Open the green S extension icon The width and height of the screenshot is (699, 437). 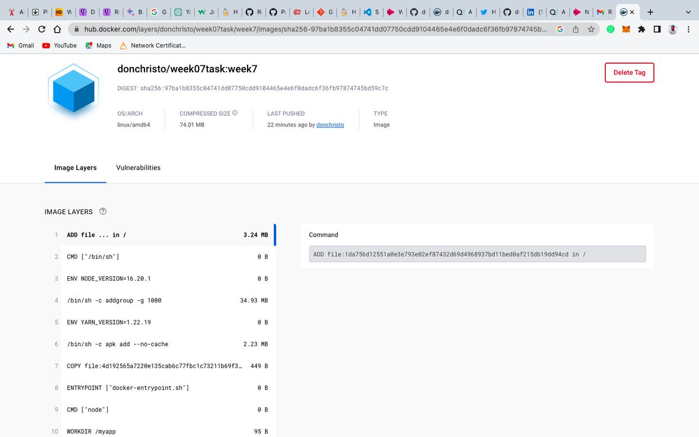(x=610, y=29)
